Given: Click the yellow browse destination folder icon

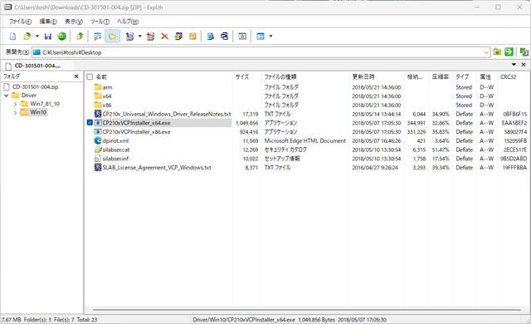Looking at the screenshot, I should (497, 52).
